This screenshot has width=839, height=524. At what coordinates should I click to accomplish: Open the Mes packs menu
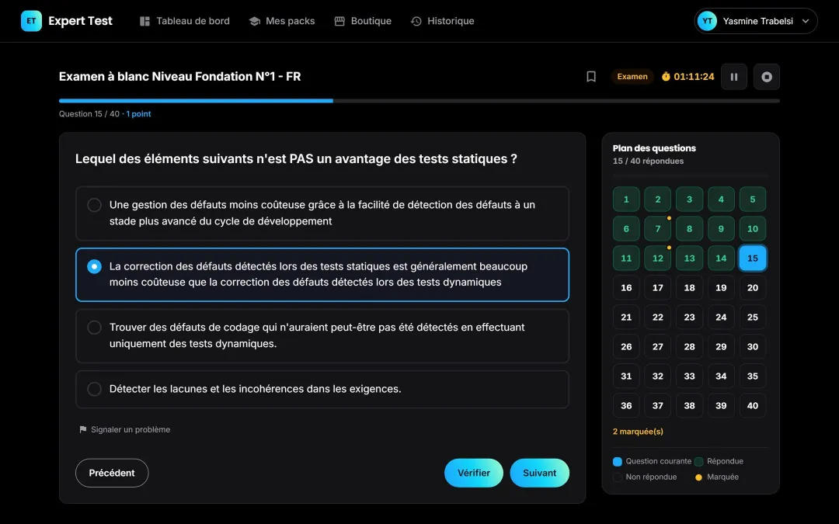(282, 21)
